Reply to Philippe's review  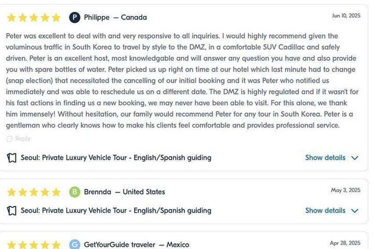tap(22, 139)
